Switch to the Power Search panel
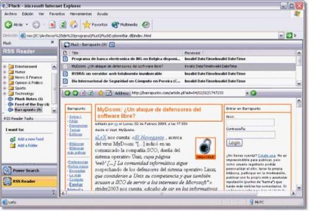 coord(30,171)
